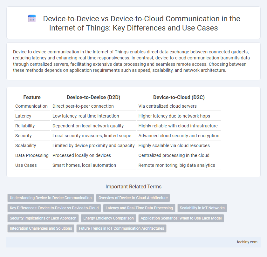This screenshot has width=267, height=257.
Task: Select the Data Processing row label
Action: 32,155
